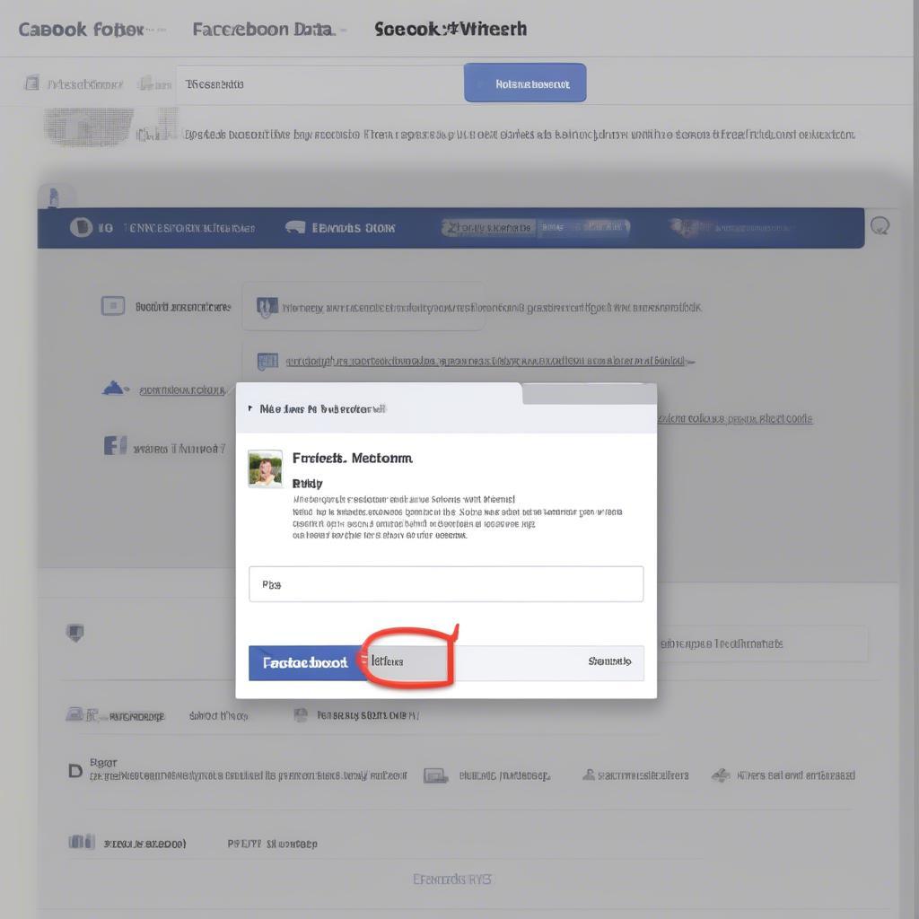Click the faded input box right of the dialog
Viewport: 919px width, 919px height.
tap(762, 643)
